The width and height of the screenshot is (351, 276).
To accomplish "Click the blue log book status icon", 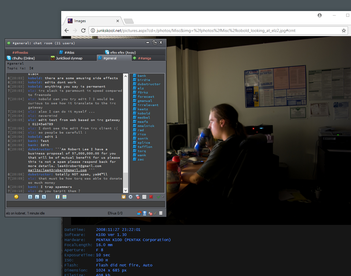I will coord(145,213).
